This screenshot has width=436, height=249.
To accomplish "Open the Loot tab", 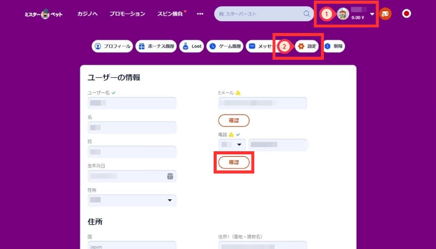I will coord(192,46).
